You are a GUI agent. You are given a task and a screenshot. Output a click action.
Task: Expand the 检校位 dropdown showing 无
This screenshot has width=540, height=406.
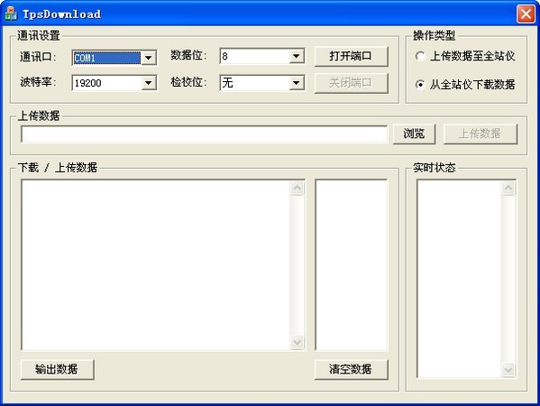tap(297, 83)
